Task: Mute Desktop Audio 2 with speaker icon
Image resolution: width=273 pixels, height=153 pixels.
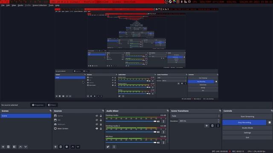Action: pos(158,132)
